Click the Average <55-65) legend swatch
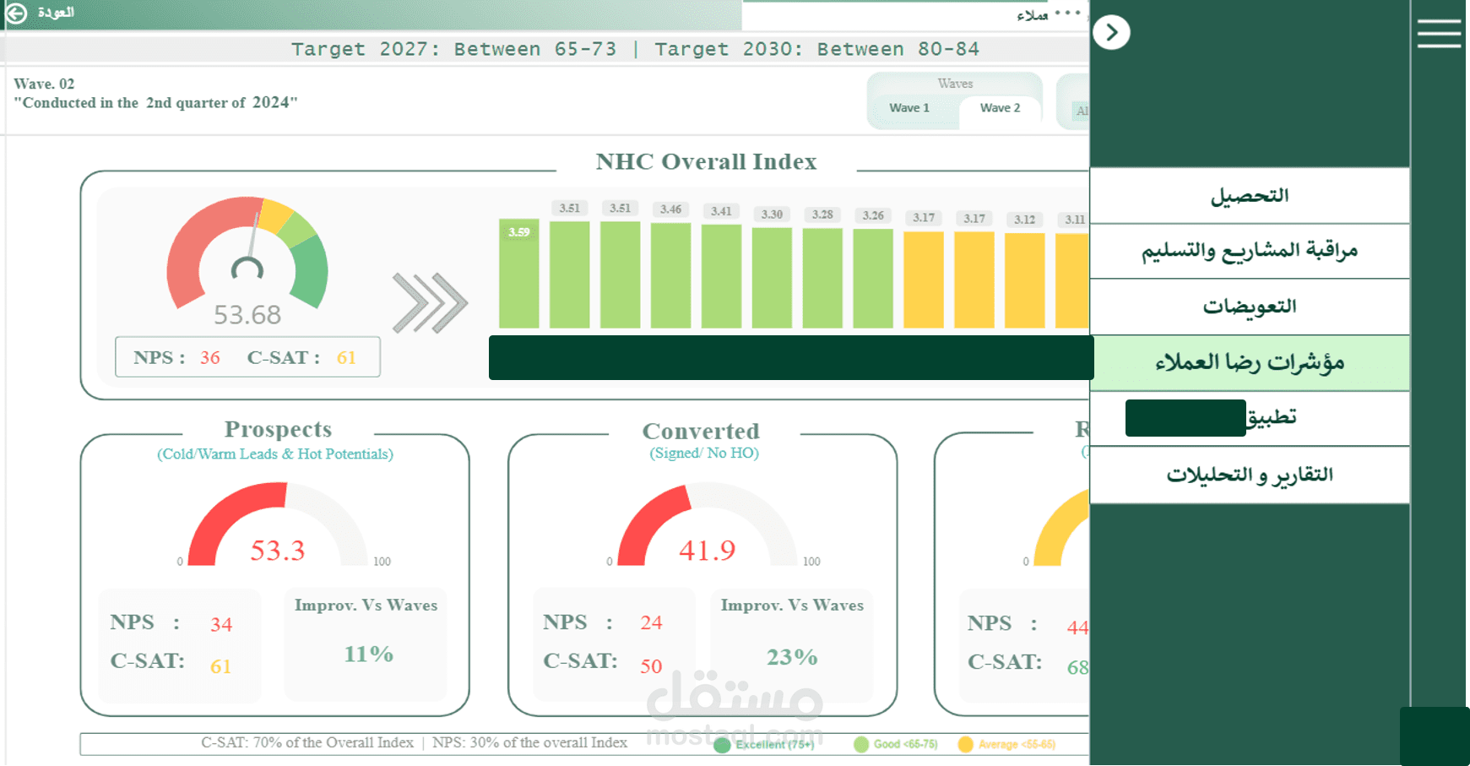This screenshot has width=1470, height=766. (966, 744)
